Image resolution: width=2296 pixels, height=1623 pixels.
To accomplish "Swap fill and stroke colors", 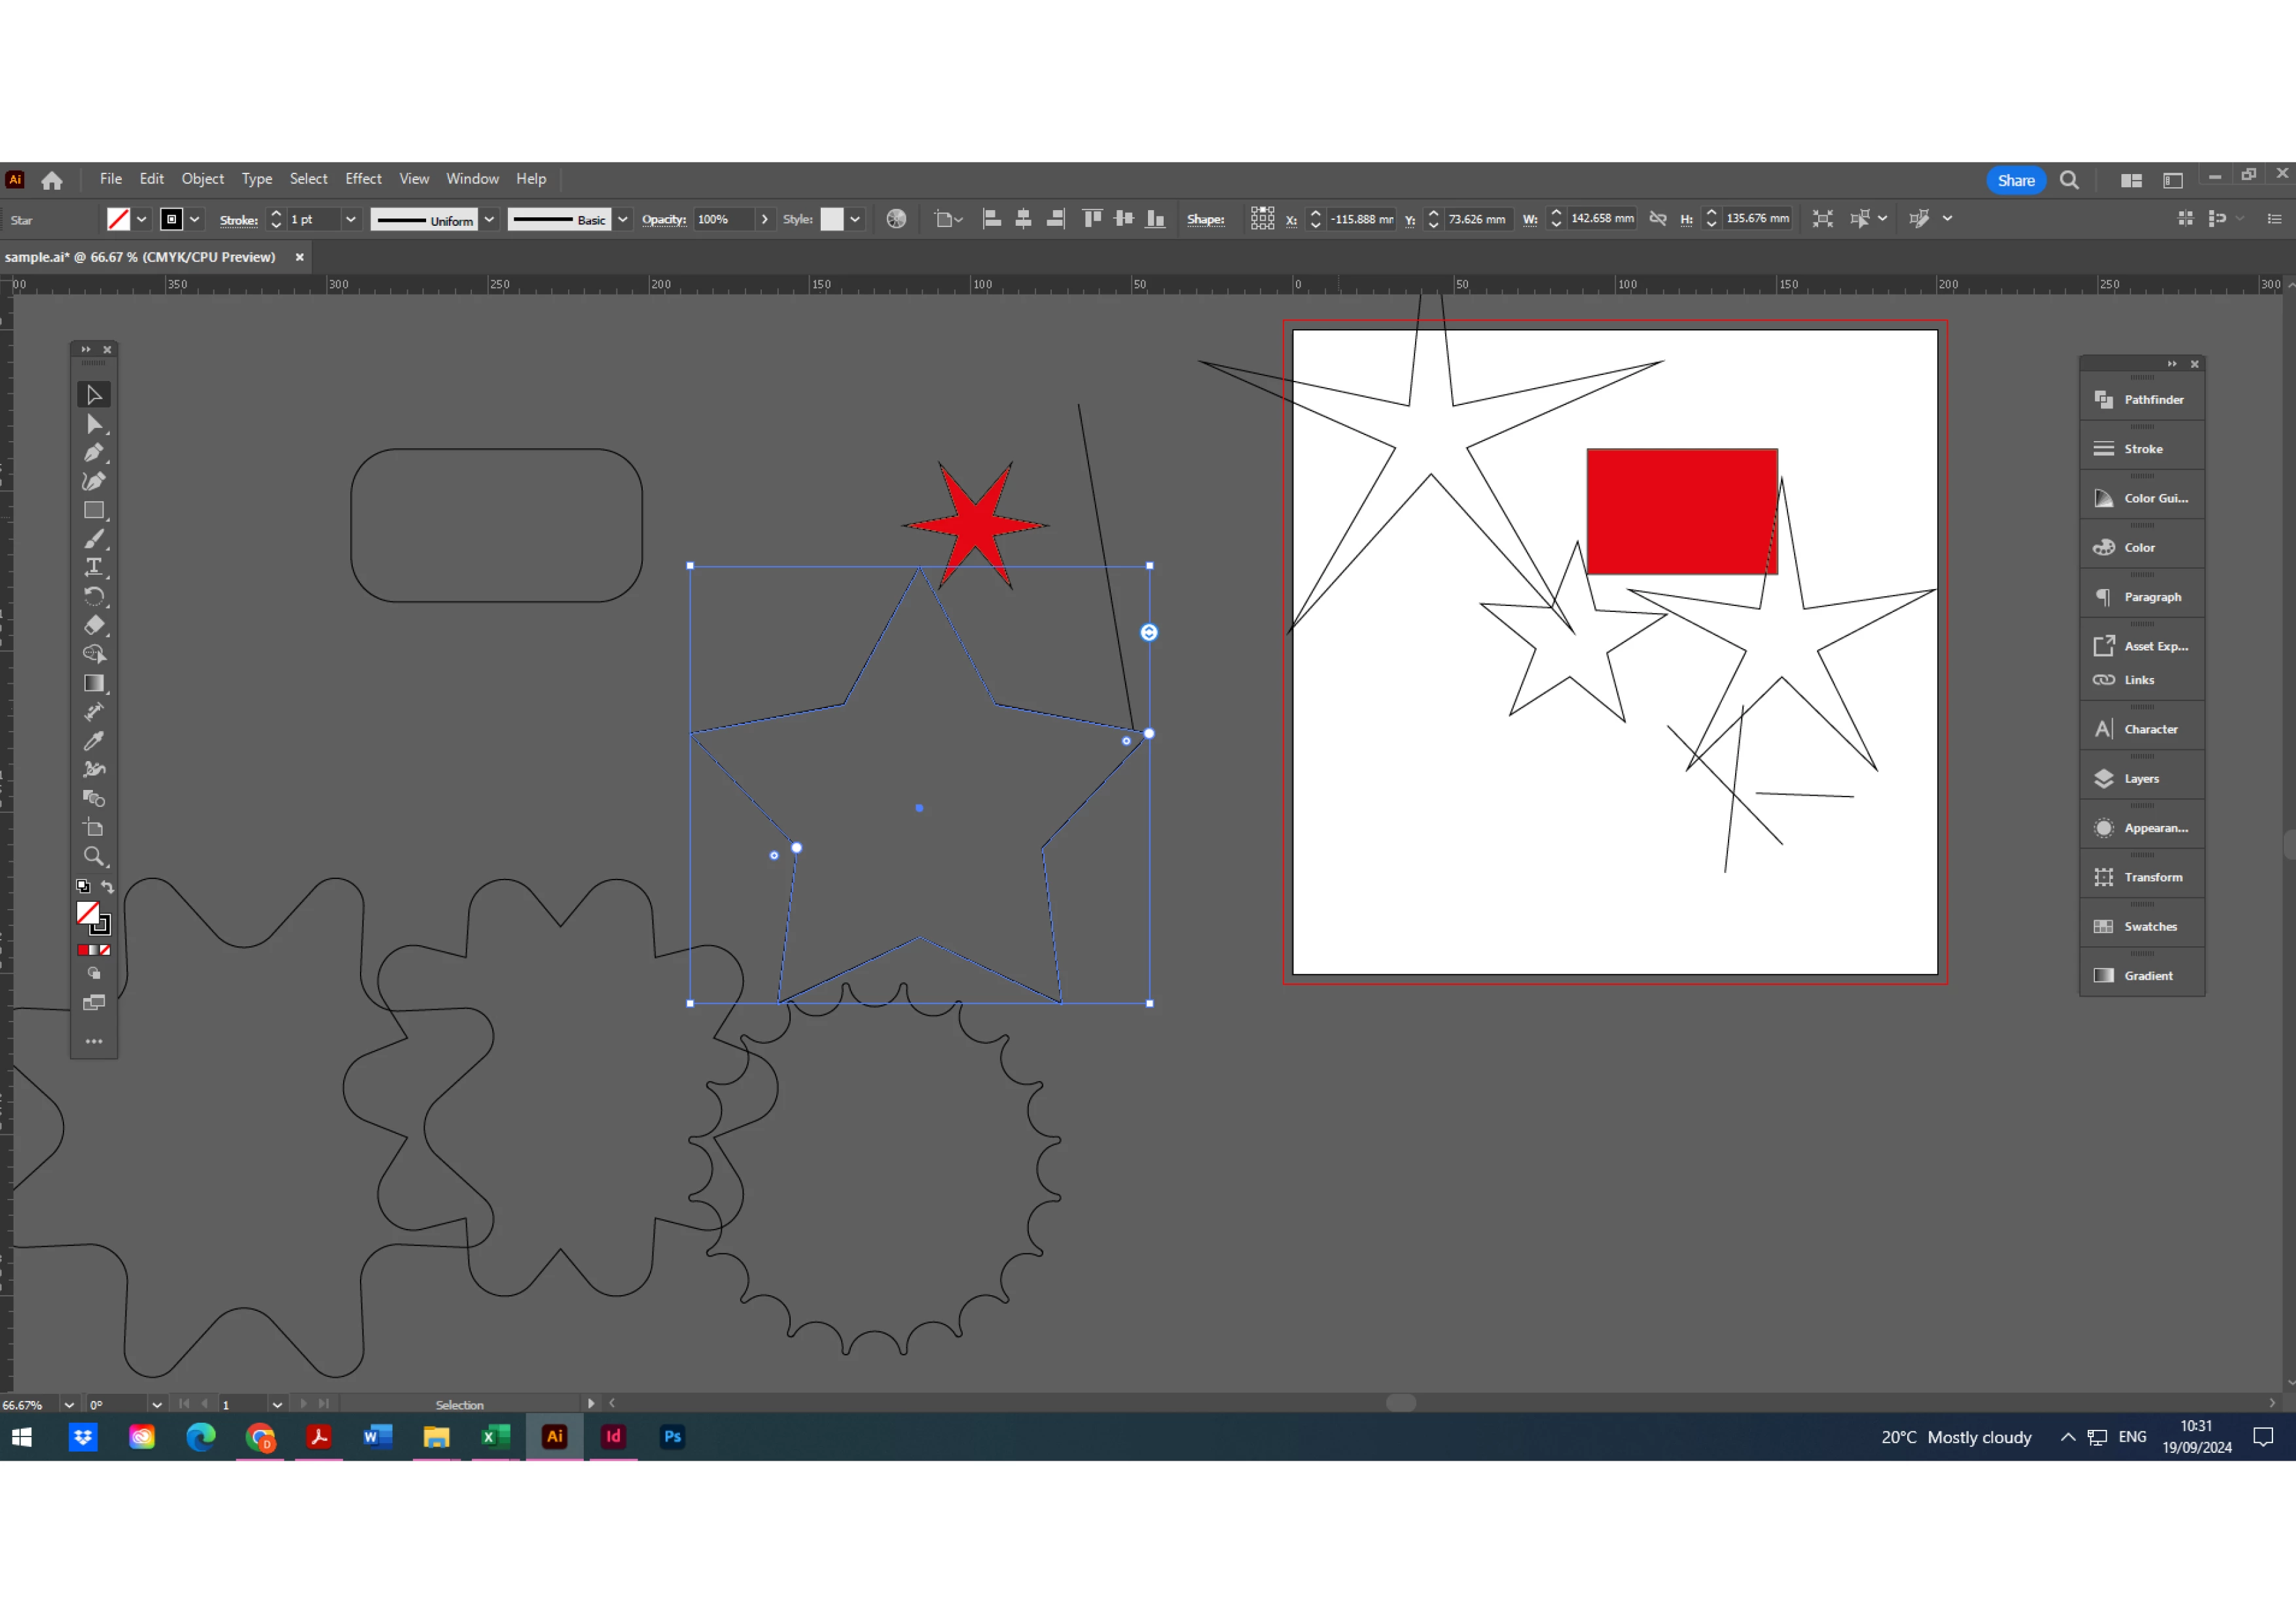I will tap(108, 887).
